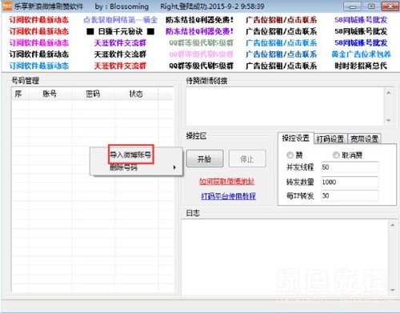Click the 开始 button
This screenshot has width=400, height=313.
(205, 159)
